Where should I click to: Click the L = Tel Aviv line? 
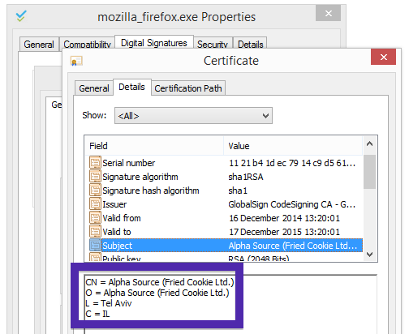(109, 303)
